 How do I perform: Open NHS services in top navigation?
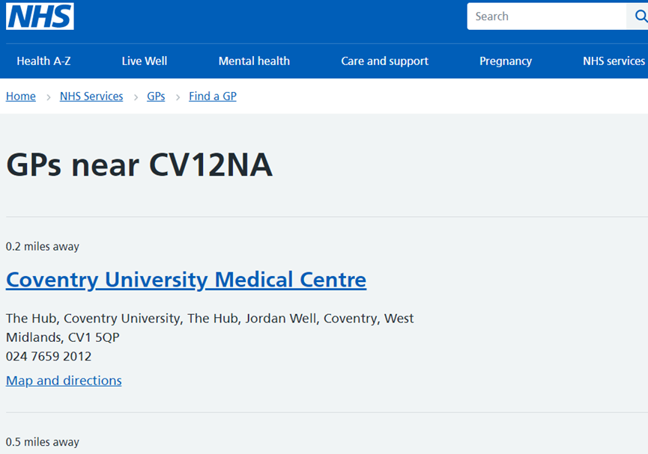tap(614, 61)
